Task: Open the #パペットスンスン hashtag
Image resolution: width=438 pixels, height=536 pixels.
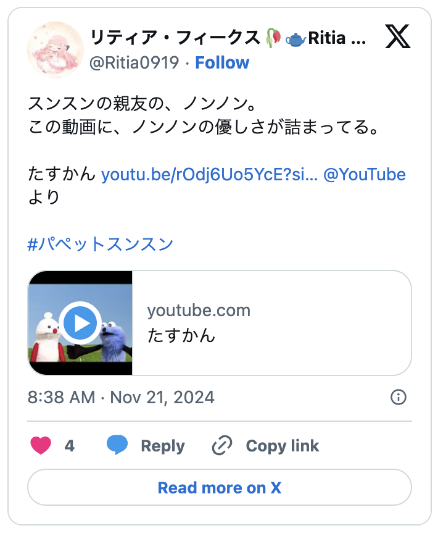Action: (101, 244)
